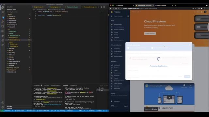Click the Upgrade plan link in Firebase sidebar

[x=126, y=106]
